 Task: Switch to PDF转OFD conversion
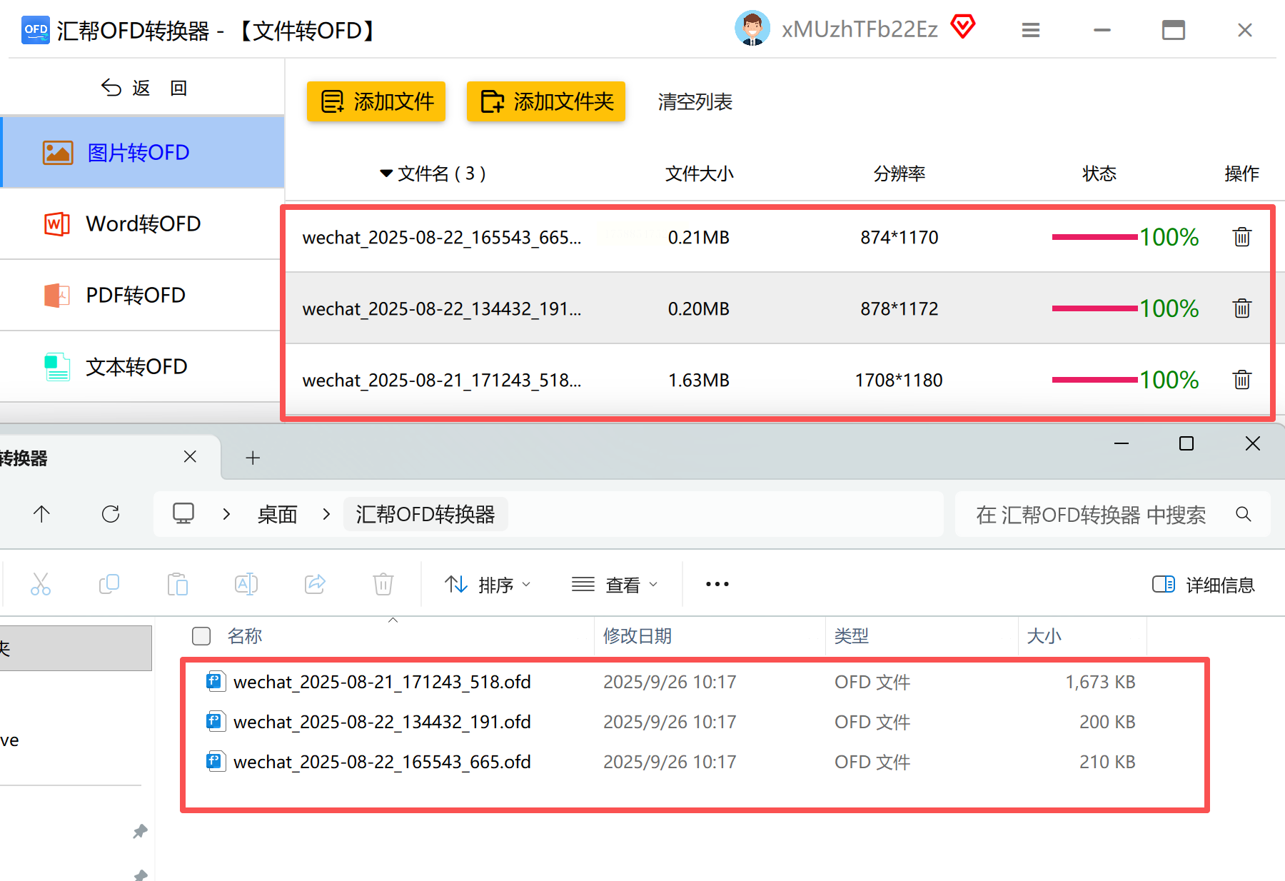pos(143,295)
